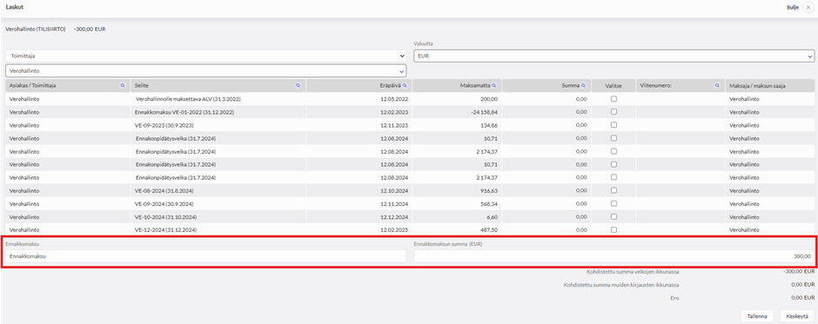Expand the Verohallinto supplier dropdown
Screen dimensions: 818x324
point(205,70)
